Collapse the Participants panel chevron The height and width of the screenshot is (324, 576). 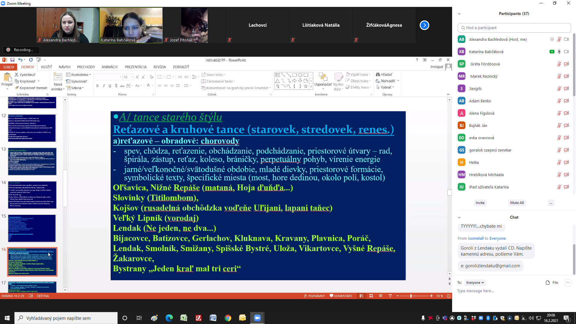coord(459,14)
